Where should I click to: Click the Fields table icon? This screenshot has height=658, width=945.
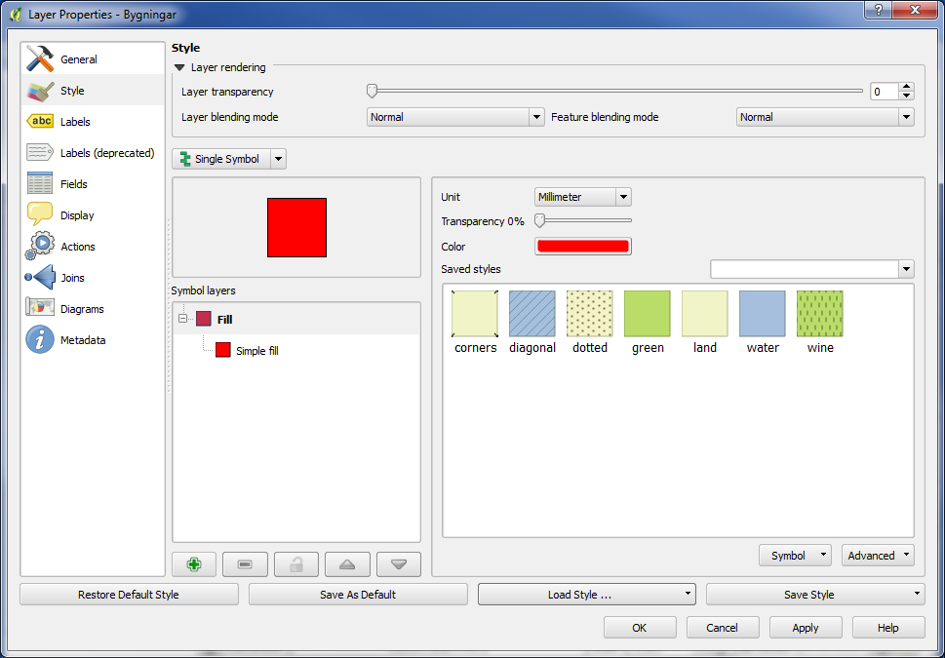[40, 183]
